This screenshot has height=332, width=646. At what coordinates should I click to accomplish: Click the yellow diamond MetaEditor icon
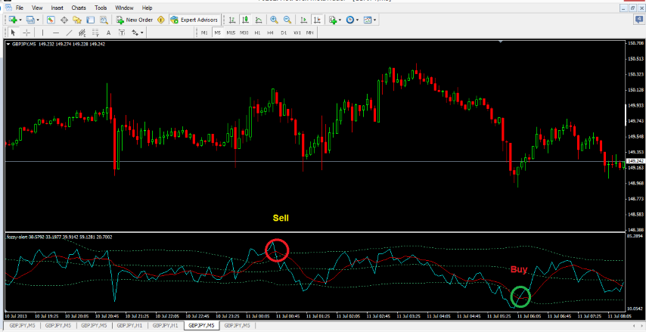tap(161, 20)
